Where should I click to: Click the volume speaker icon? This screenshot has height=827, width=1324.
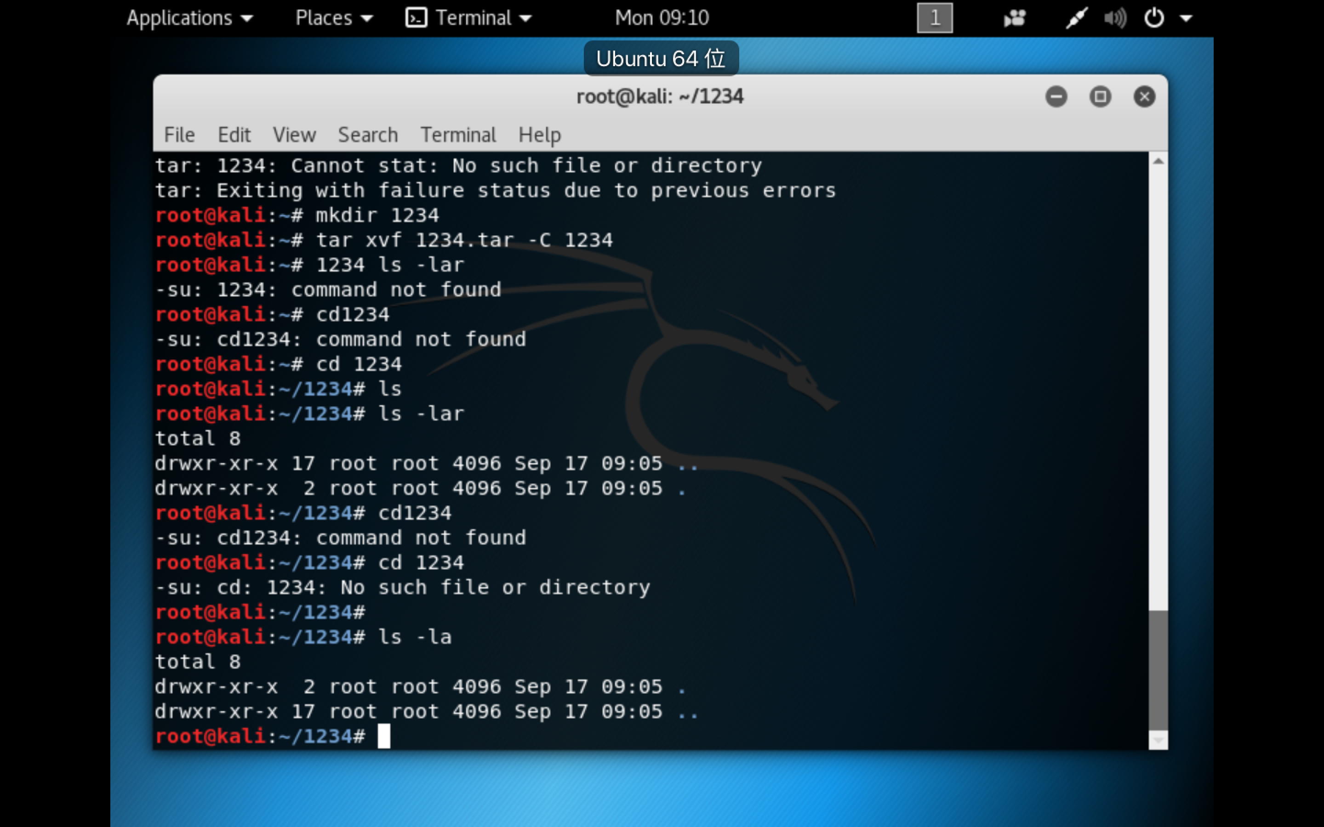coord(1115,18)
